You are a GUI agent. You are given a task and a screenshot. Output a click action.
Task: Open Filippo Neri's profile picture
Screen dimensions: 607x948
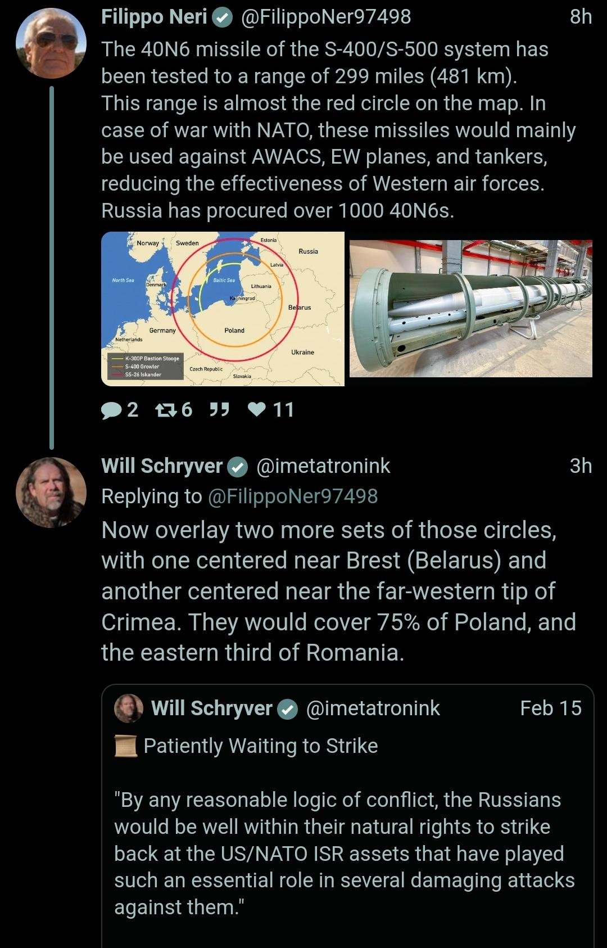pyautogui.click(x=51, y=43)
